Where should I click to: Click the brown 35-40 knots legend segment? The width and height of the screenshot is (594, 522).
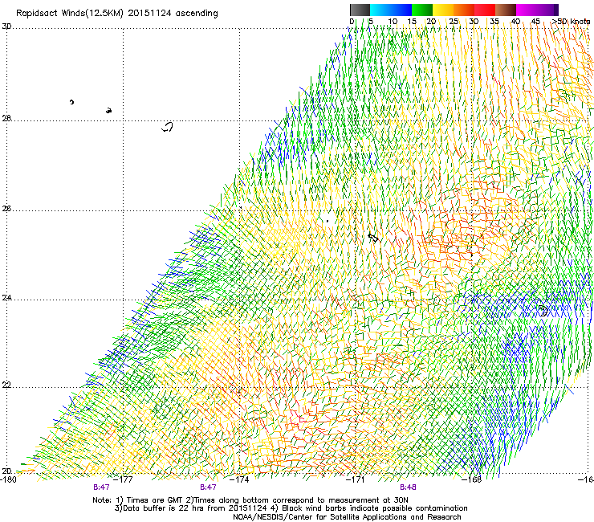[x=506, y=10]
